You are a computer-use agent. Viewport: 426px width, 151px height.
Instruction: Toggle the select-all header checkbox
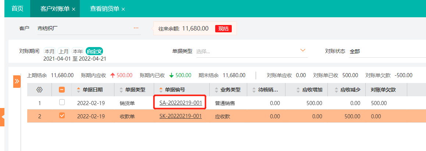pyautogui.click(x=62, y=90)
